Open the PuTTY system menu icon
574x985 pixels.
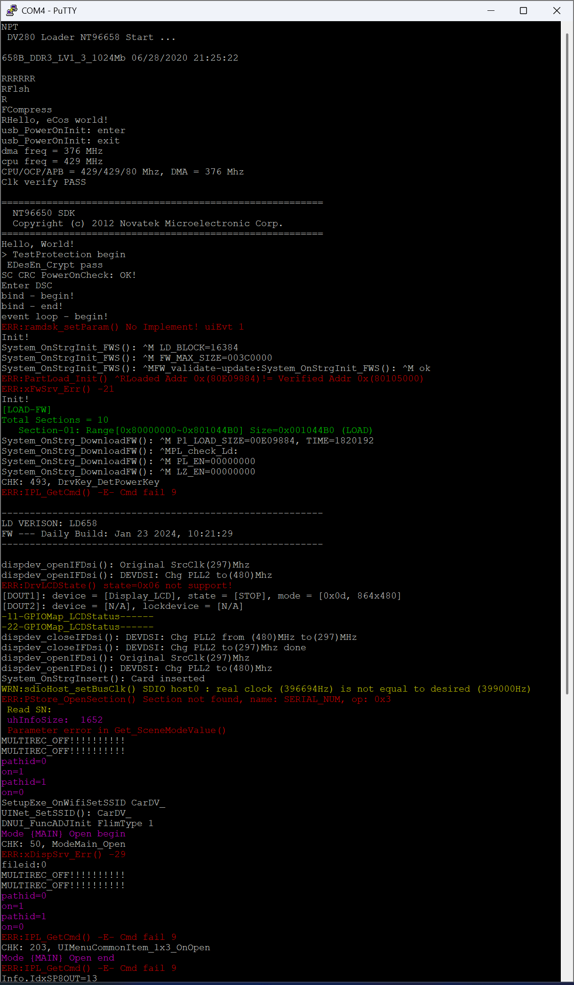tap(11, 10)
